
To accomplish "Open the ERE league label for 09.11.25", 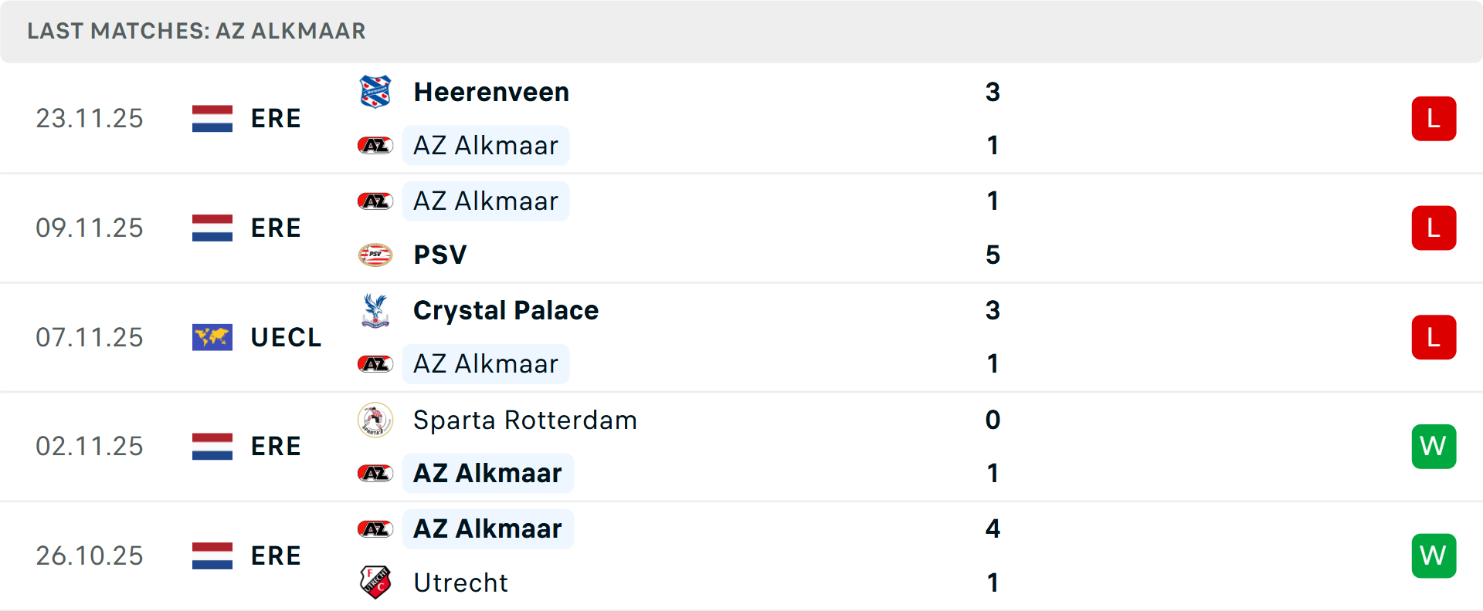I will pos(276,228).
